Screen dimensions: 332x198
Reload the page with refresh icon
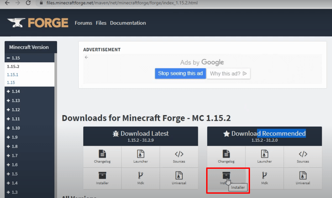[28, 3]
